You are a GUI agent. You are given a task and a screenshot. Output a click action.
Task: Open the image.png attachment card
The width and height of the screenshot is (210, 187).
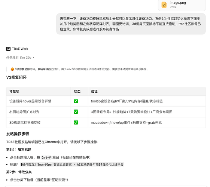[x=182, y=5]
